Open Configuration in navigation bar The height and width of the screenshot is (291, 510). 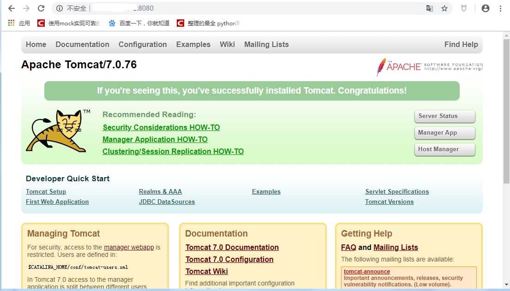point(143,45)
